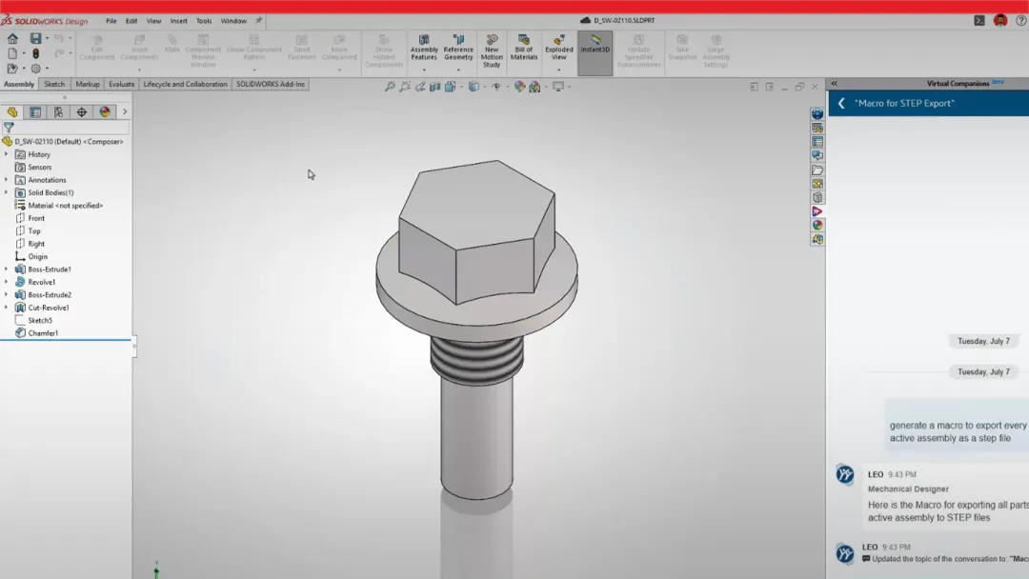Open the PropertyManager tab

pyautogui.click(x=35, y=112)
